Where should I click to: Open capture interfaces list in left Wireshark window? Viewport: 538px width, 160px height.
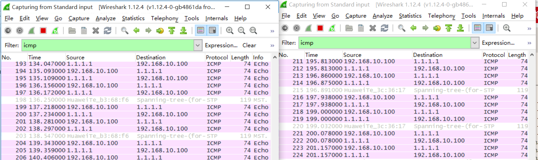[x=8, y=31]
